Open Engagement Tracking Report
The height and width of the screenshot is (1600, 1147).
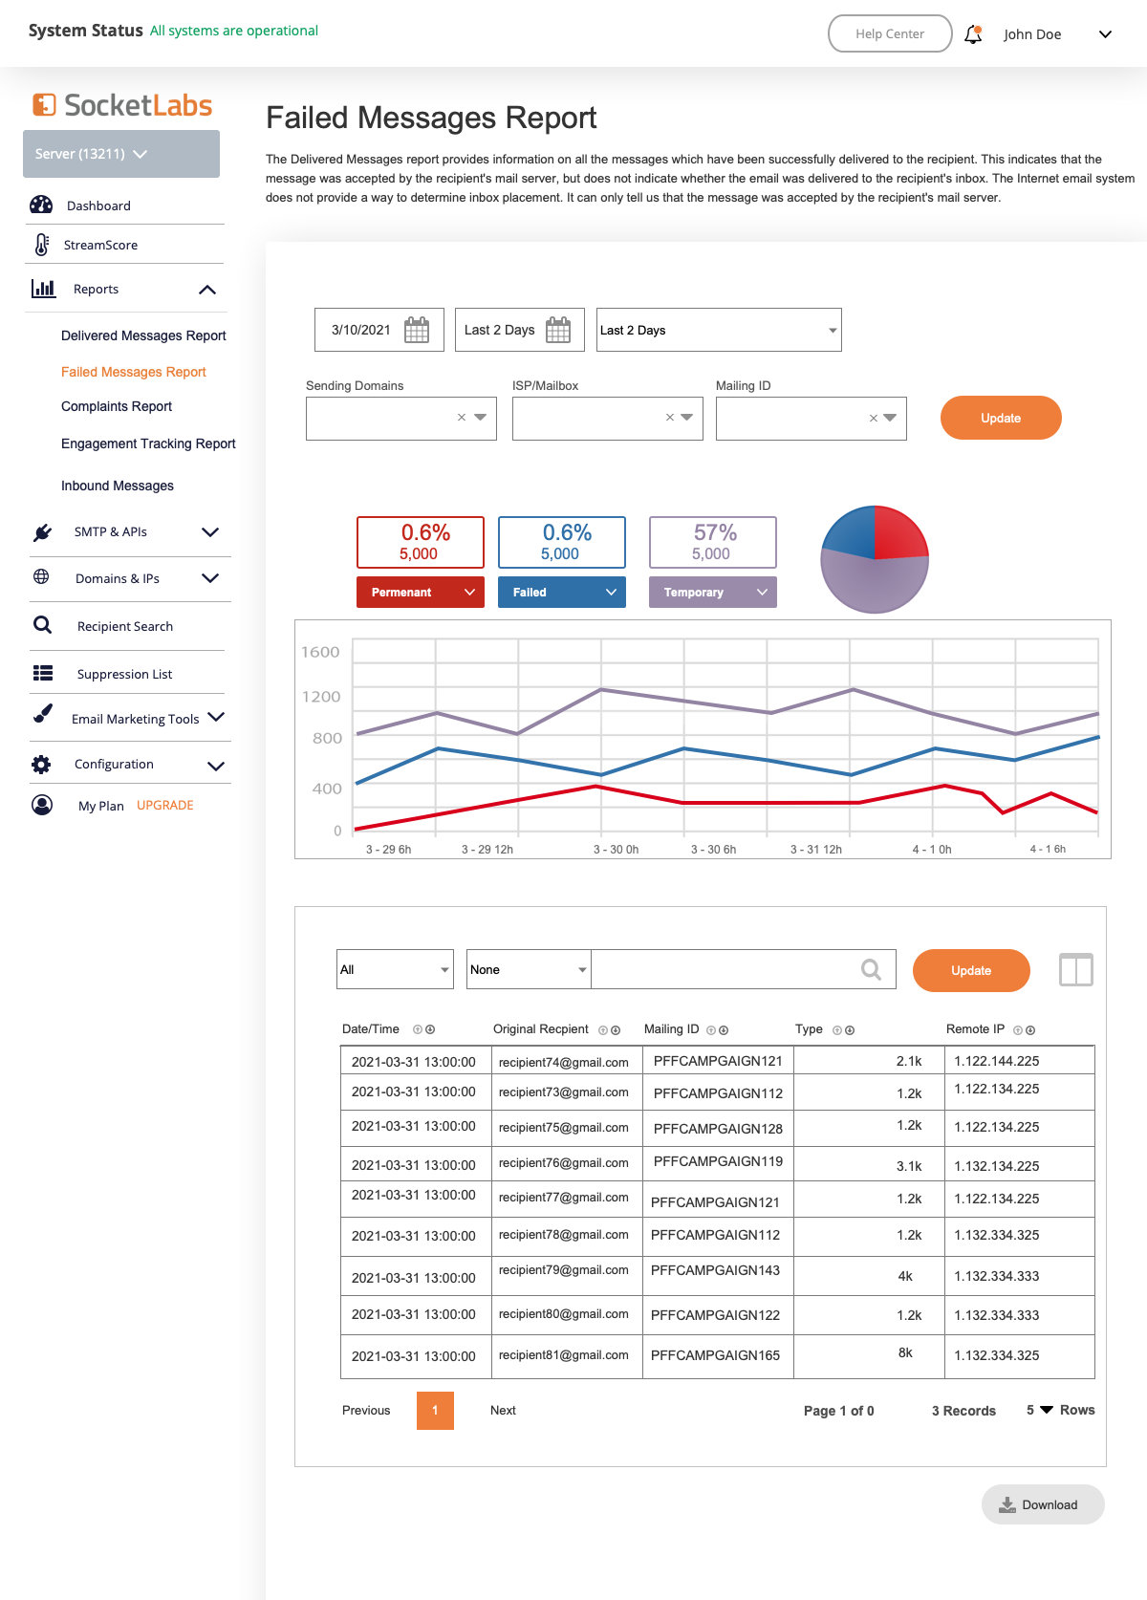click(x=148, y=443)
